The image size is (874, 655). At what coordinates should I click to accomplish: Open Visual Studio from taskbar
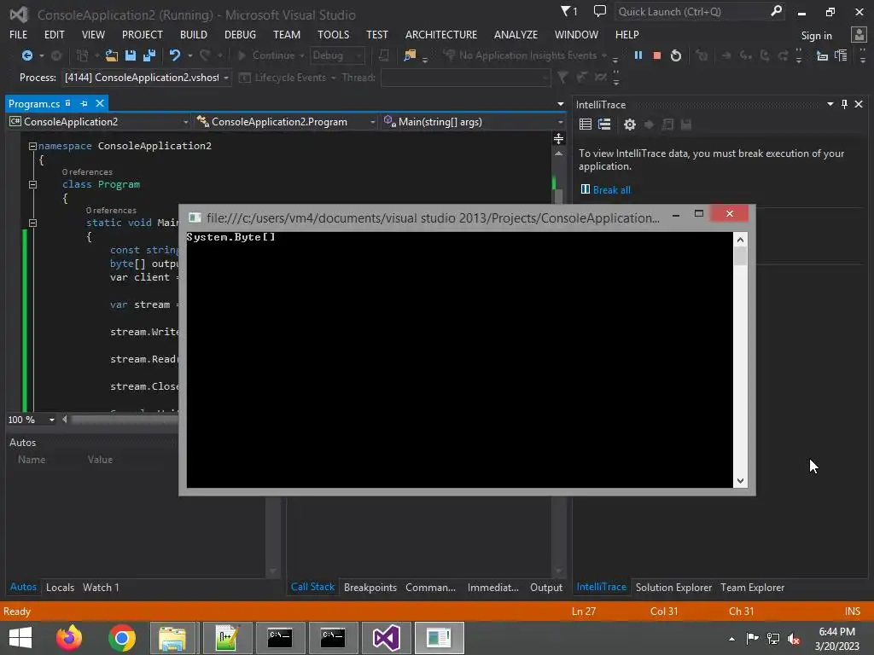(x=387, y=638)
